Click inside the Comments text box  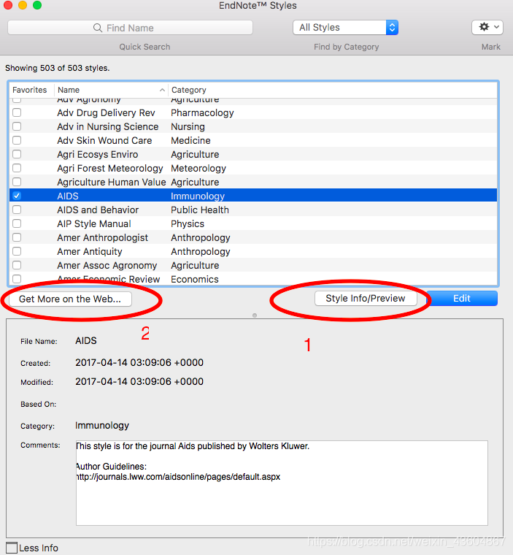point(282,483)
